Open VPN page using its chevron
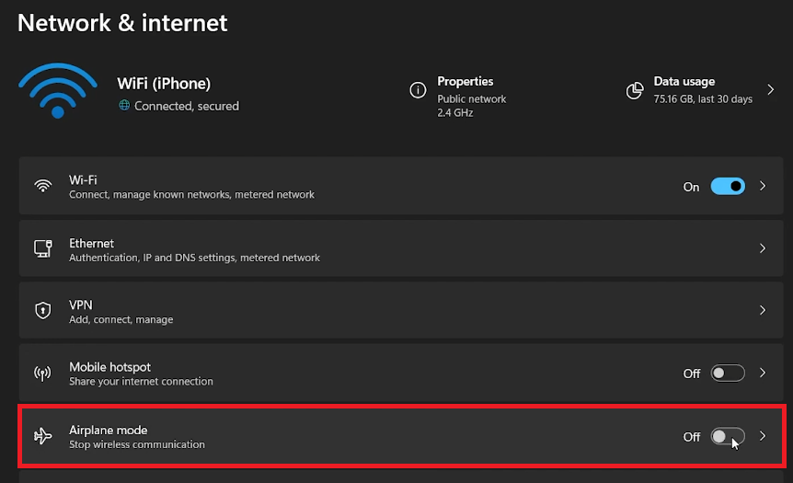Image resolution: width=793 pixels, height=483 pixels. point(763,310)
